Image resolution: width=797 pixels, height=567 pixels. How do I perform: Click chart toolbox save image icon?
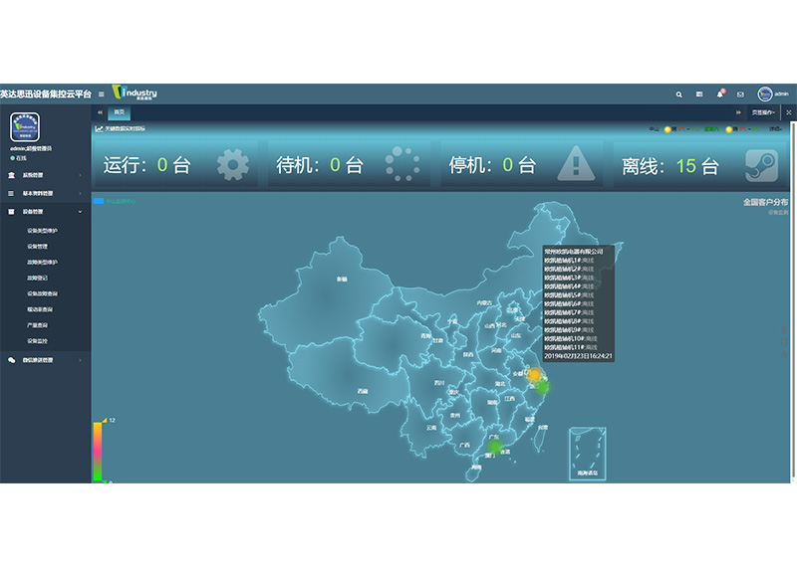[x=784, y=355]
